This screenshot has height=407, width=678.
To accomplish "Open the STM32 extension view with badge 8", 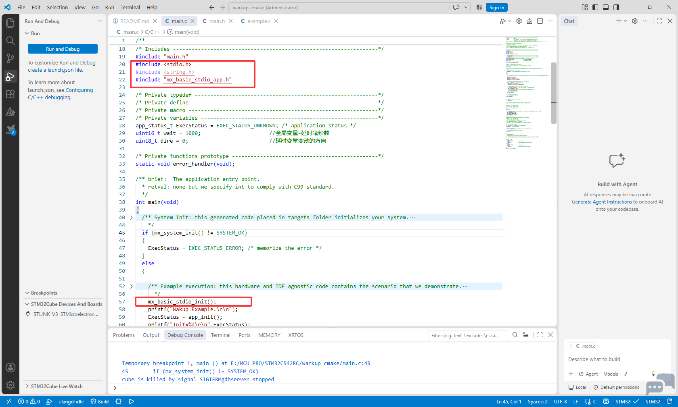I will [x=10, y=129].
